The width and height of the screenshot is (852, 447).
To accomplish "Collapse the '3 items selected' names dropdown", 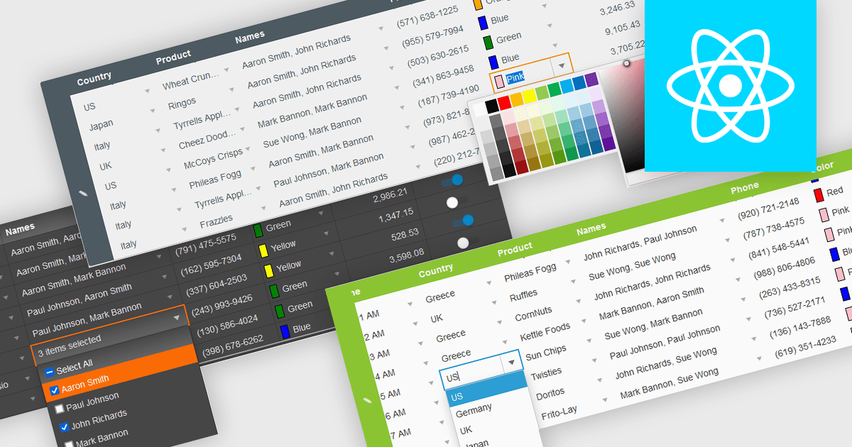I will pos(176,319).
